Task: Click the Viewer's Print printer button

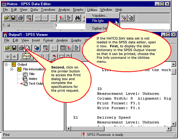Action: 21,48
